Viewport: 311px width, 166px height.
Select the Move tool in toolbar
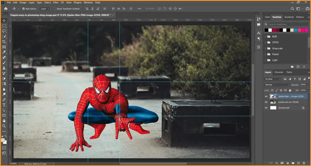(x=4, y=21)
